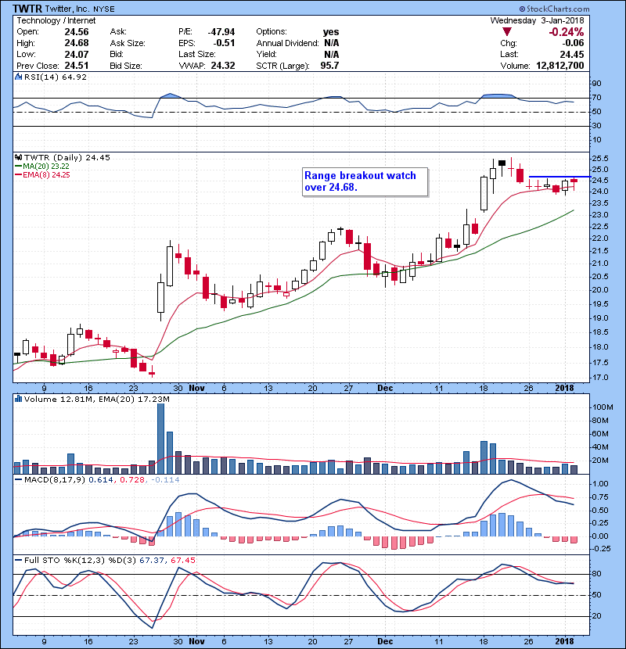Click the 17.0 price axis label
The image size is (626, 649).
[x=600, y=378]
